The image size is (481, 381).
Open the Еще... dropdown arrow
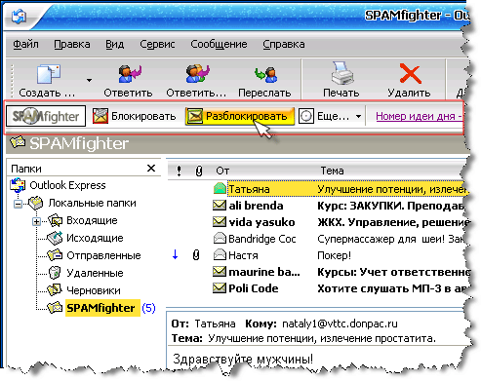pyautogui.click(x=358, y=116)
